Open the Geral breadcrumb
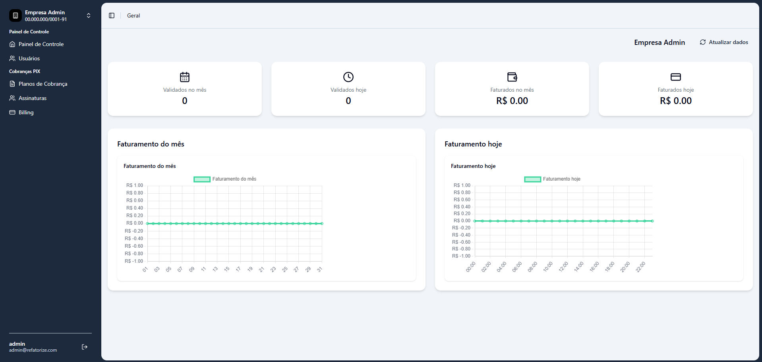Viewport: 762px width, 362px height. point(133,15)
